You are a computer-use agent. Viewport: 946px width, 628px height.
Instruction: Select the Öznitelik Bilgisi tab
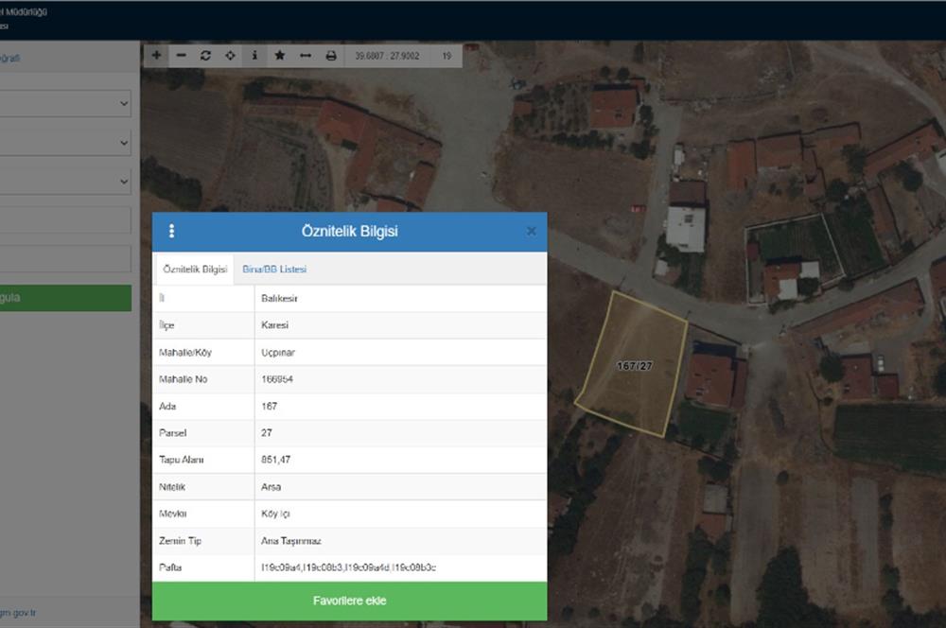click(195, 270)
